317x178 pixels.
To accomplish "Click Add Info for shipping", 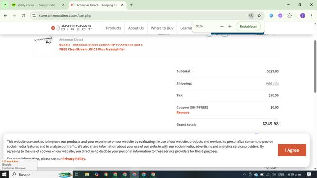I will point(272,83).
